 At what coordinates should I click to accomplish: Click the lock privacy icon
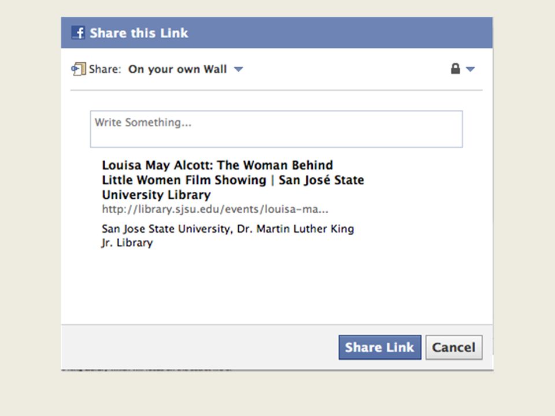[456, 69]
